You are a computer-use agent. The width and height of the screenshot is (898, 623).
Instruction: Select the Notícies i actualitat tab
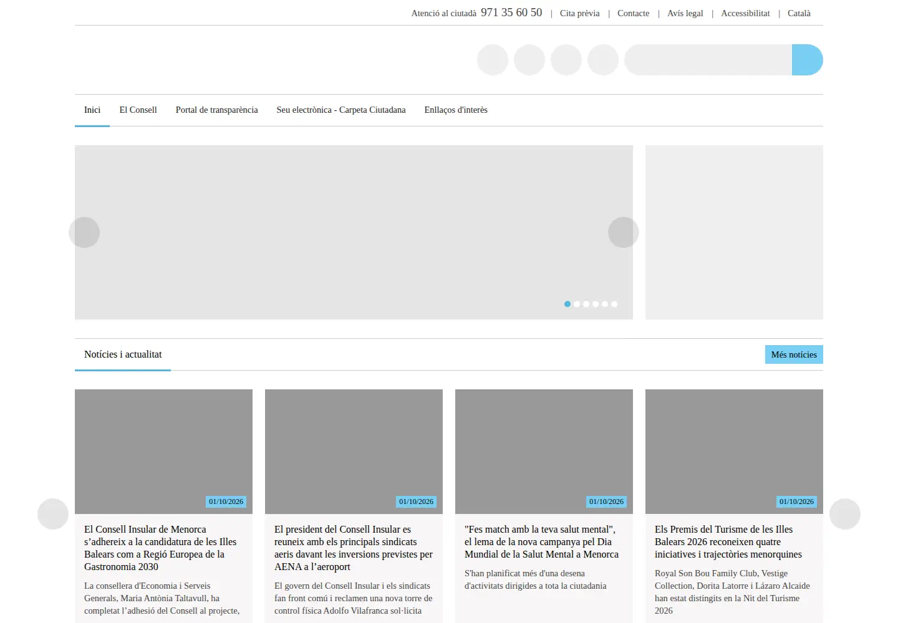pos(123,354)
